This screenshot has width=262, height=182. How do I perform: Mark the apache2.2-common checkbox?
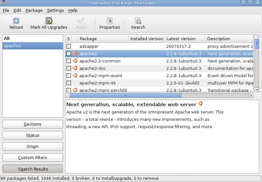(69, 61)
